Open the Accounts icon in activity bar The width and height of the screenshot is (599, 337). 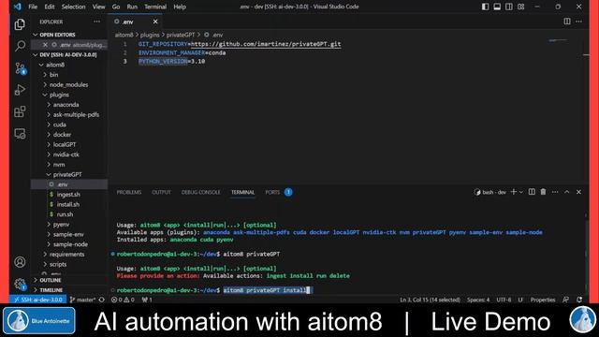[20, 262]
